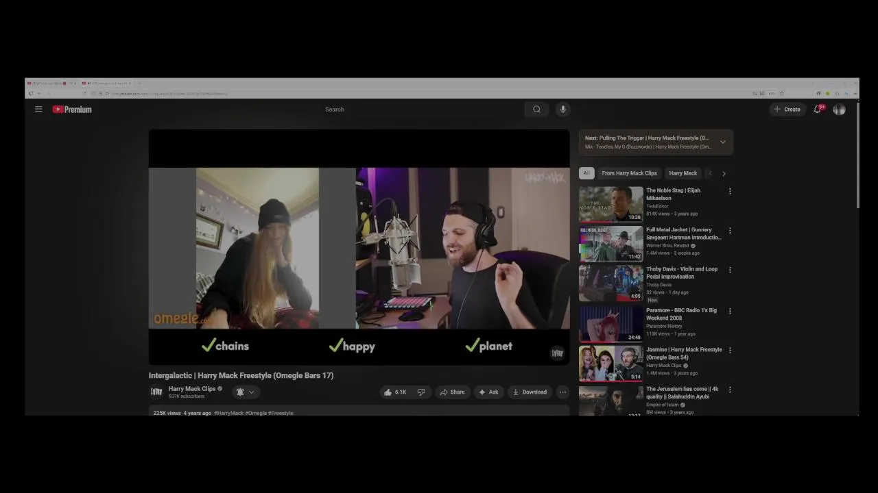This screenshot has height=493, width=878.
Task: Expand the Next up queue panel chevron
Action: (x=722, y=142)
